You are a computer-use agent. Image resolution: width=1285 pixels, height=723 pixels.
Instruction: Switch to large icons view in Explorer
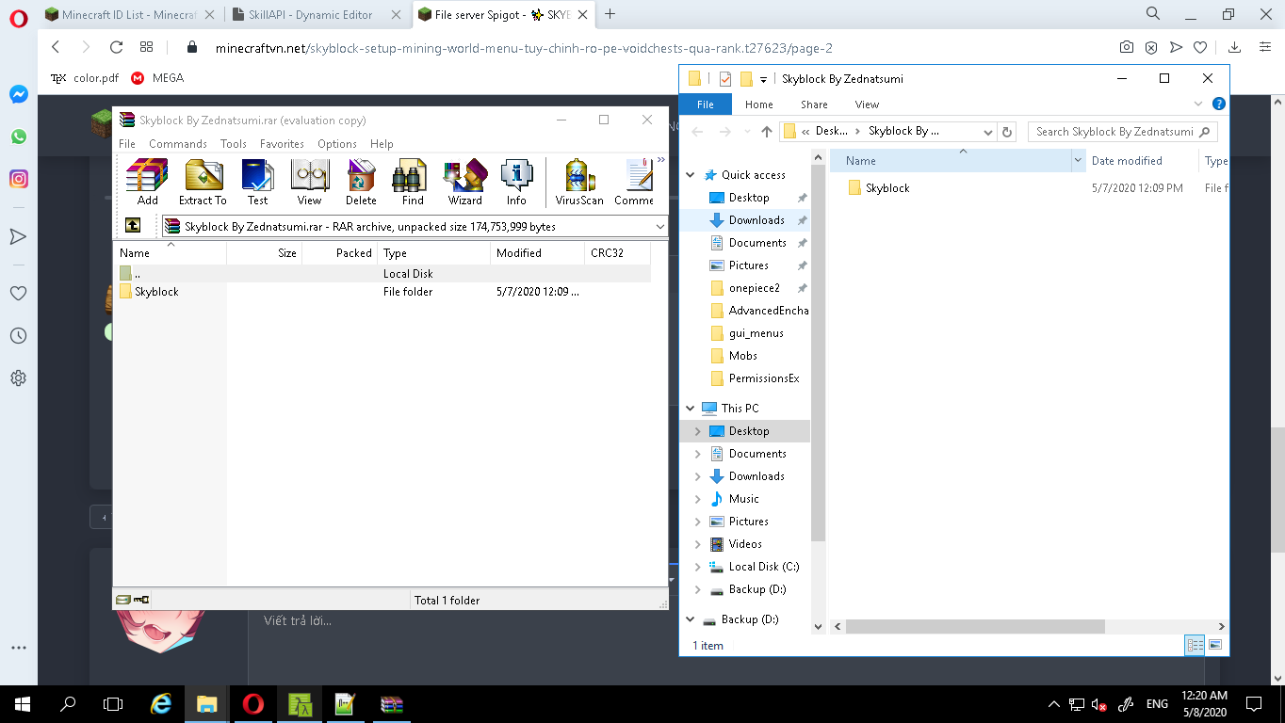click(1214, 645)
